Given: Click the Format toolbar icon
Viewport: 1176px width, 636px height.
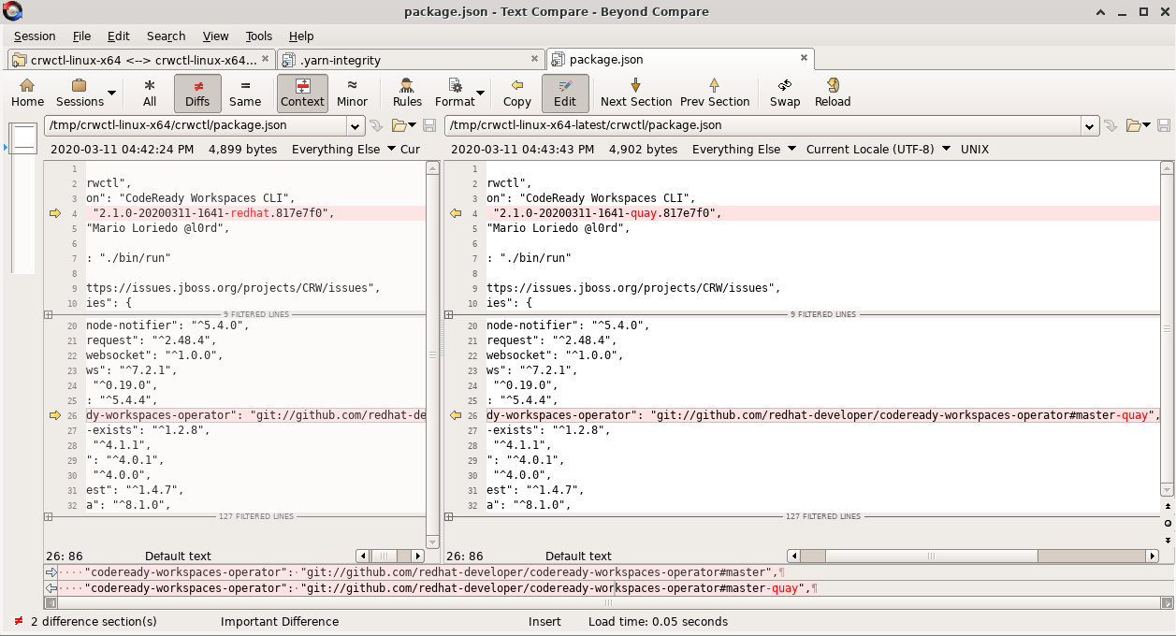Looking at the screenshot, I should 455,93.
